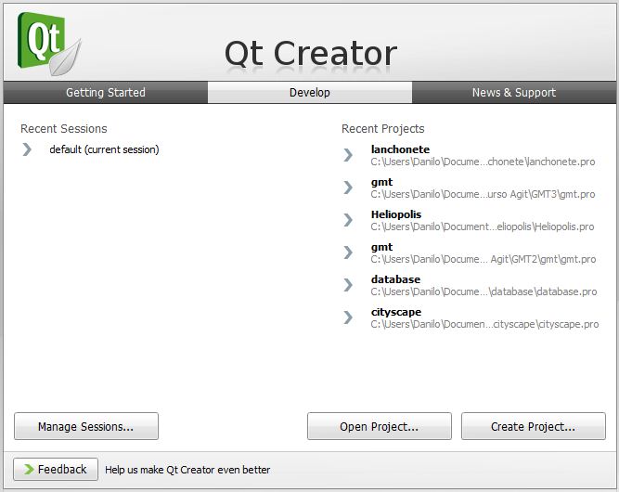Image resolution: width=619 pixels, height=492 pixels.
Task: Click the GMT2\gmt\gmt.pro file path
Action: tap(484, 259)
